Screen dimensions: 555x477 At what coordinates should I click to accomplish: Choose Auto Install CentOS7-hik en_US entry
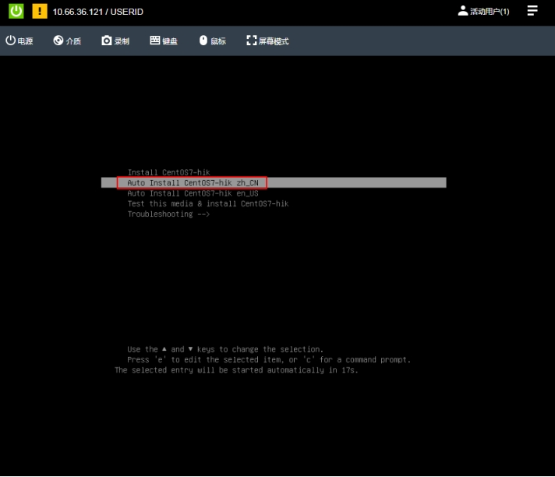[192, 193]
